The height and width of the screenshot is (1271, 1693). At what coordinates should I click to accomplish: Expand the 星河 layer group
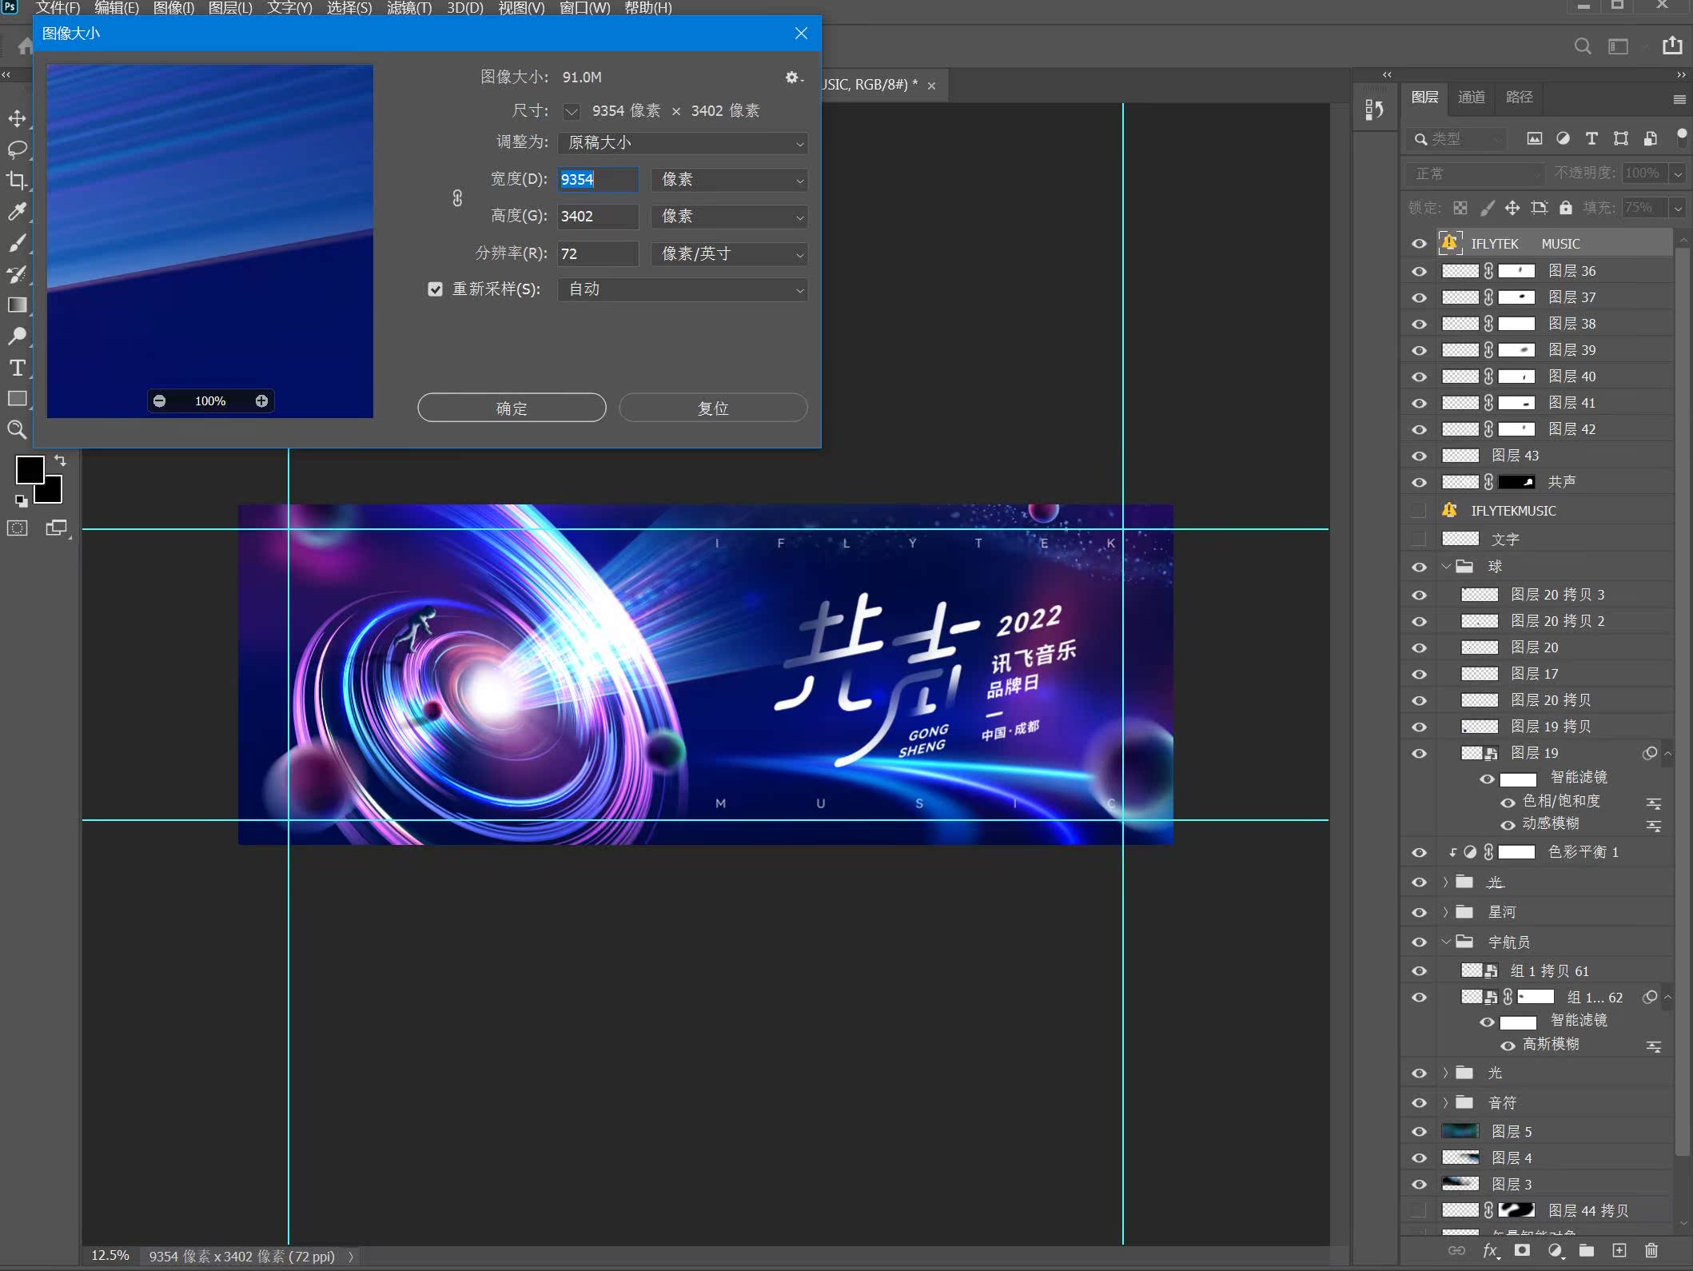pos(1446,912)
